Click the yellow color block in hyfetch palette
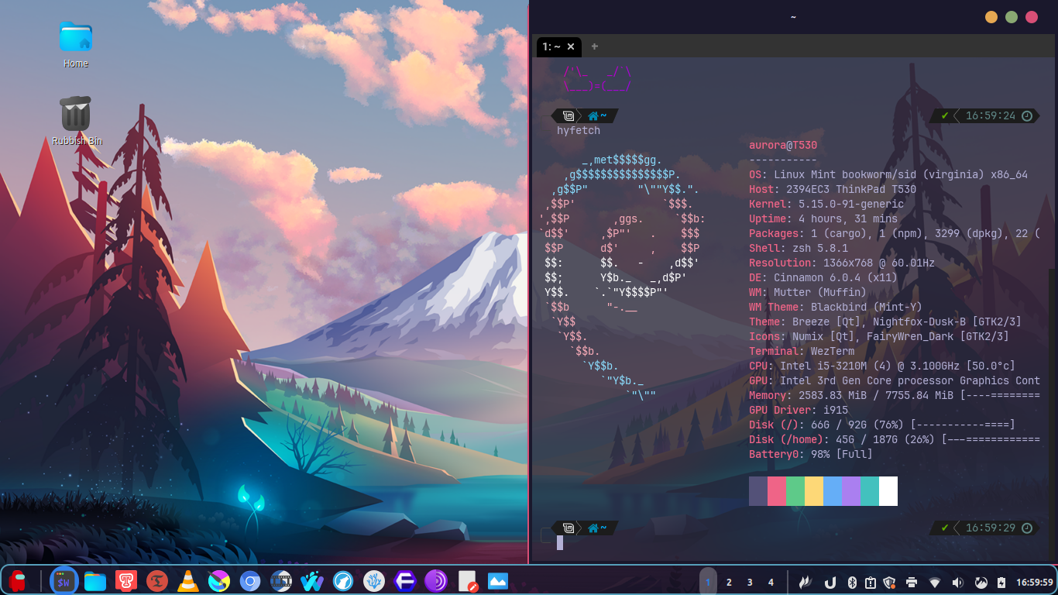Screen dimensions: 1058x595 coord(814,491)
